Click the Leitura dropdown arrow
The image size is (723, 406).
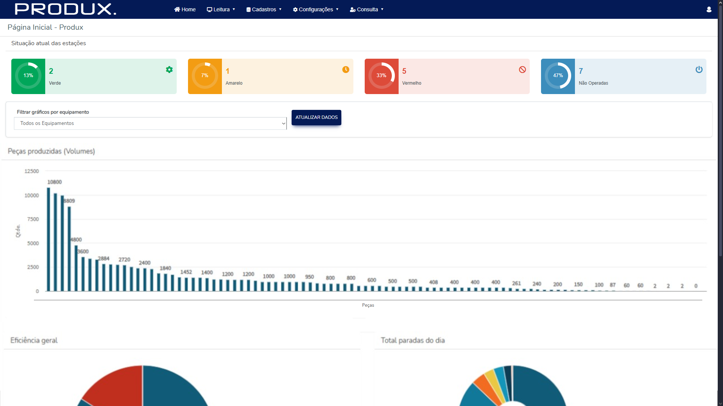[x=234, y=9]
